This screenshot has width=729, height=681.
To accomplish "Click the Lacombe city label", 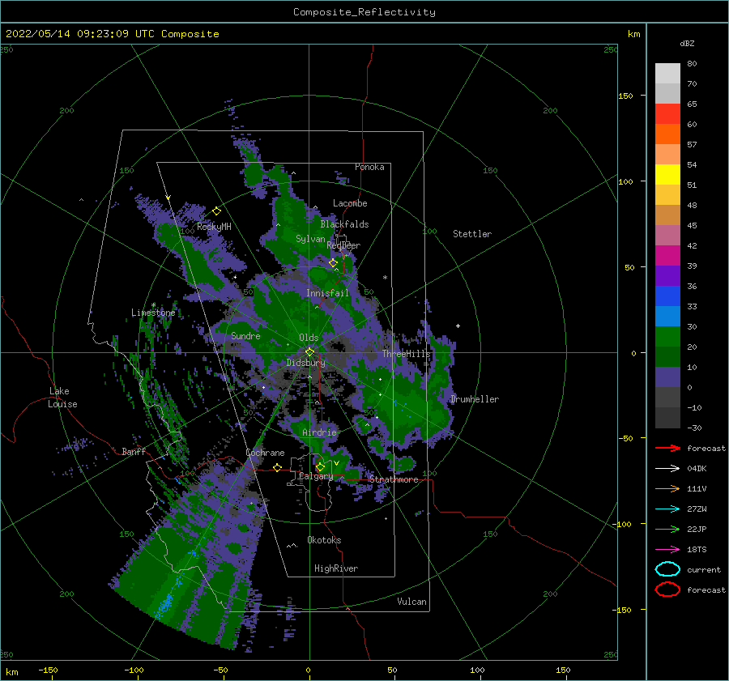I will [350, 203].
